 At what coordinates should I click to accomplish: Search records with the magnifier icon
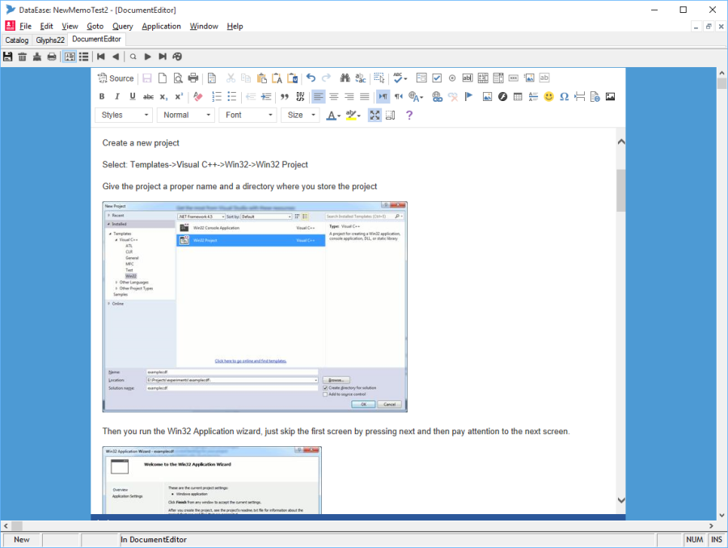(x=133, y=57)
